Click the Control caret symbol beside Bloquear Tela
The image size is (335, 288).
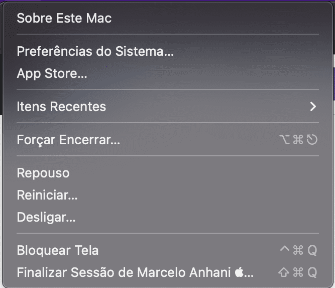284,250
